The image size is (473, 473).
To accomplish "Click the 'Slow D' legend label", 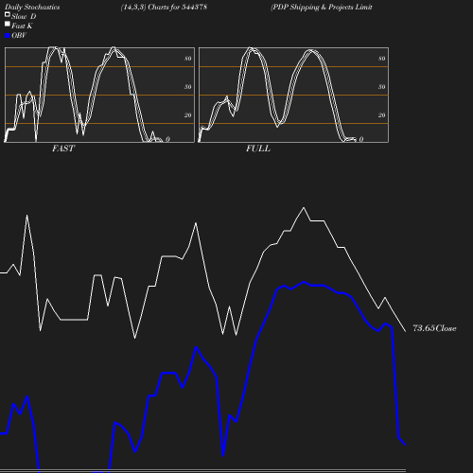I will point(24,16).
